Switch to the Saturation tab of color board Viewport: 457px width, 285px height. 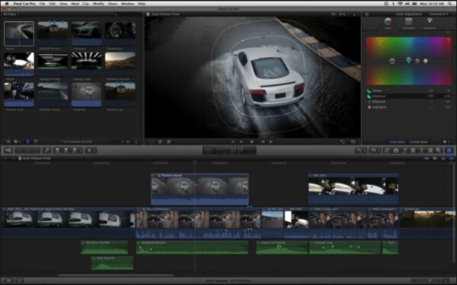point(408,24)
